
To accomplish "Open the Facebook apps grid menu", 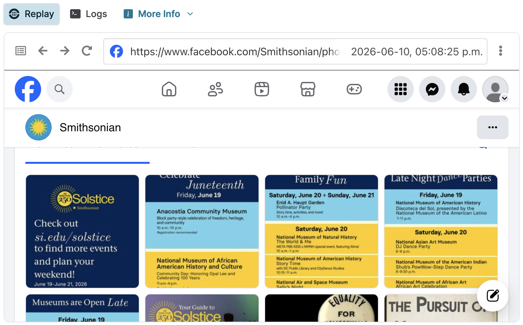I will tap(401, 89).
